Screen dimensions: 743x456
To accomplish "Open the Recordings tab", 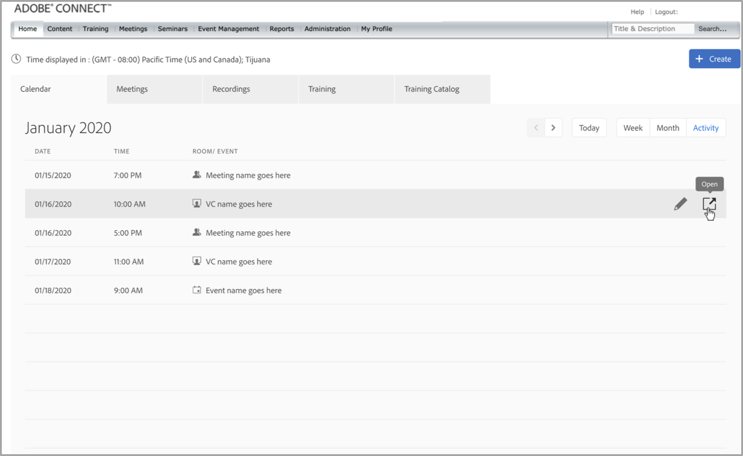I will click(231, 89).
